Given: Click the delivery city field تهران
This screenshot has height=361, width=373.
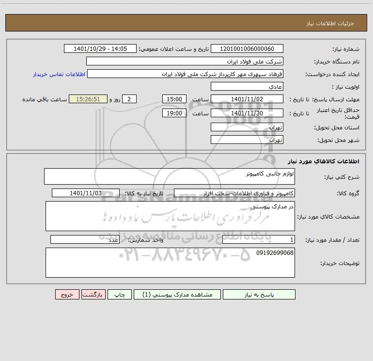Looking at the screenshot, I should (x=247, y=140).
